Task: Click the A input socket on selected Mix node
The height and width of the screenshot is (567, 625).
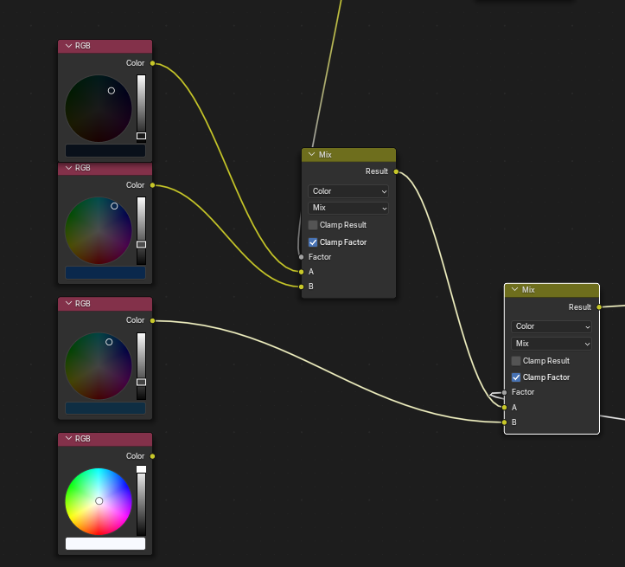Action: (x=504, y=408)
